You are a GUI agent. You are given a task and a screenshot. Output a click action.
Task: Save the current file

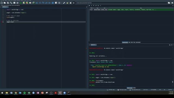click(8, 3)
